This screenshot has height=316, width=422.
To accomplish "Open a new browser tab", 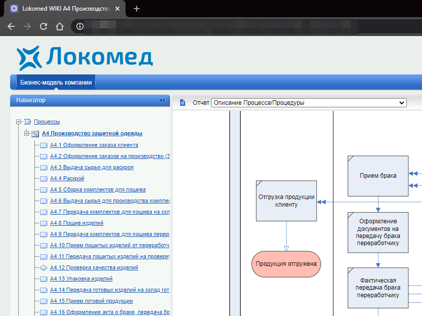I will point(137,9).
